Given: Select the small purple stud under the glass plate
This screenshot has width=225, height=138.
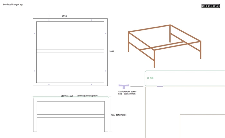Looking at the screenshot, I should [x=160, y=86].
